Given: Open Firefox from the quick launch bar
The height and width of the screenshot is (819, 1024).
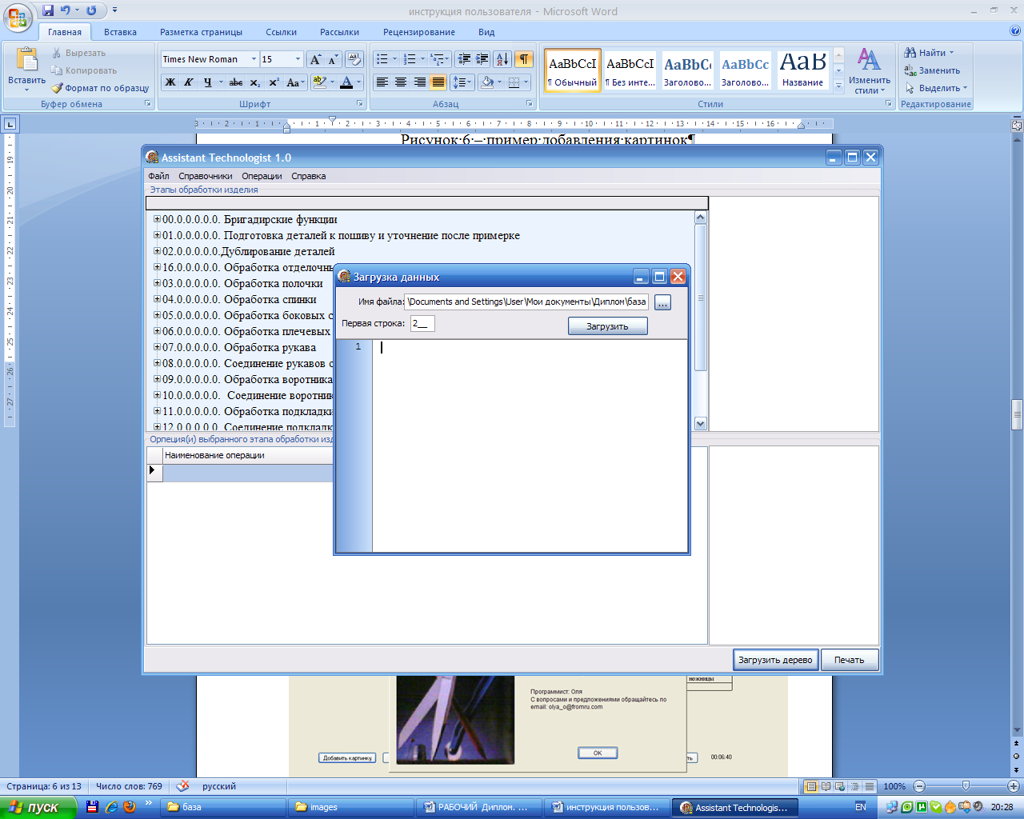Looking at the screenshot, I should point(130,807).
